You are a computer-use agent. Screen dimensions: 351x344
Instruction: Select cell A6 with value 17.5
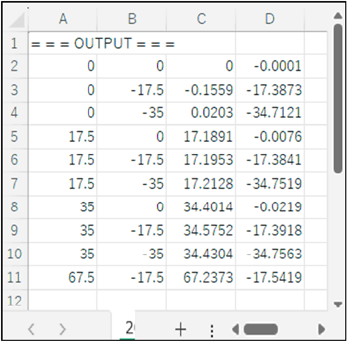[63, 160]
